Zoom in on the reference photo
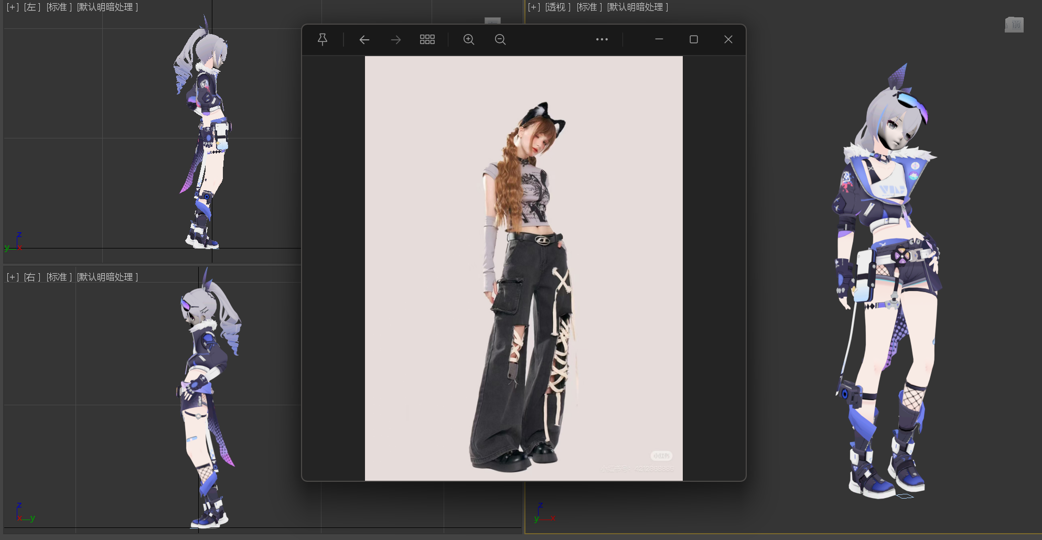 click(x=469, y=39)
